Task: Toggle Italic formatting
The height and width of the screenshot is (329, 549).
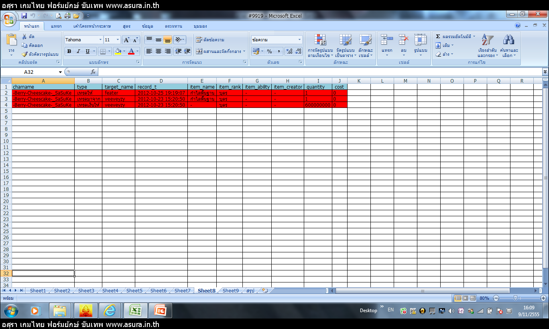Action: pos(78,51)
